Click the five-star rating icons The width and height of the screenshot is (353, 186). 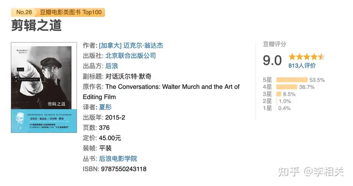pos(306,56)
